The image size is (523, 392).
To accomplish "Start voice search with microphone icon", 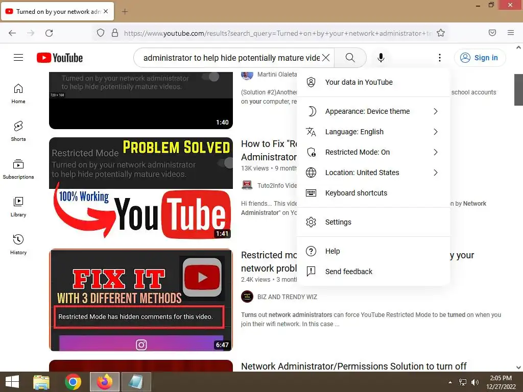I will click(x=381, y=58).
